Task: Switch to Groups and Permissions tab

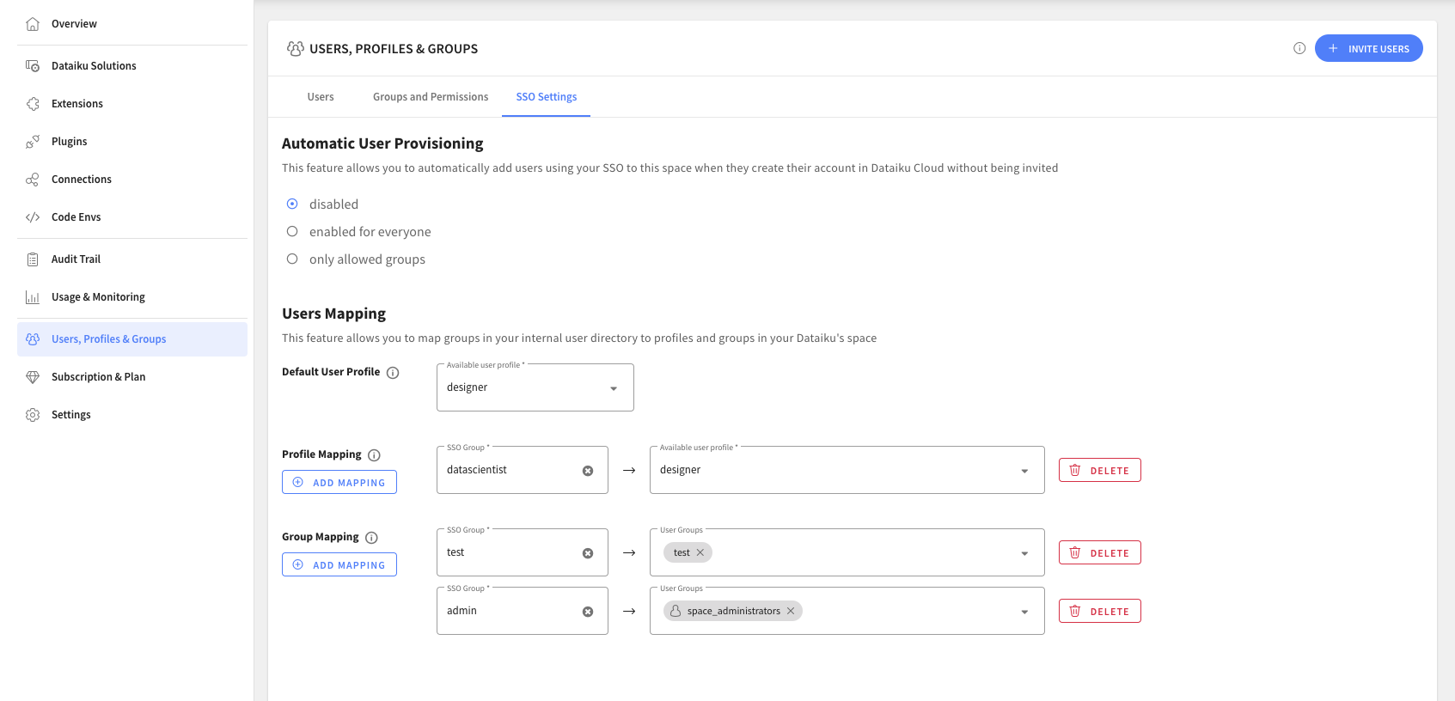Action: tap(431, 97)
